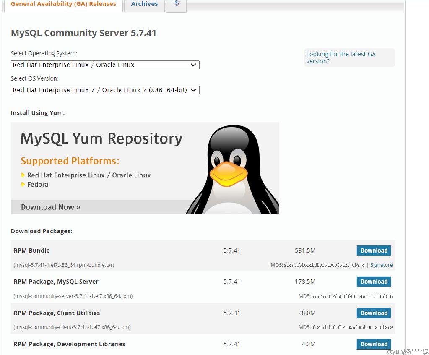
Task: Click the 'MySQL Community Server 5.7.41' heading
Action: 83,33
